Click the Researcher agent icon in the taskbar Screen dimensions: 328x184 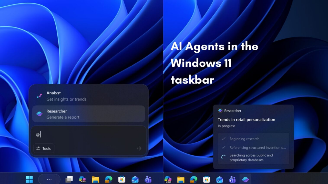(x=245, y=179)
